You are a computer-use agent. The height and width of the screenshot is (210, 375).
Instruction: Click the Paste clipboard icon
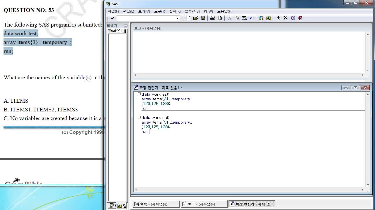[244, 18]
